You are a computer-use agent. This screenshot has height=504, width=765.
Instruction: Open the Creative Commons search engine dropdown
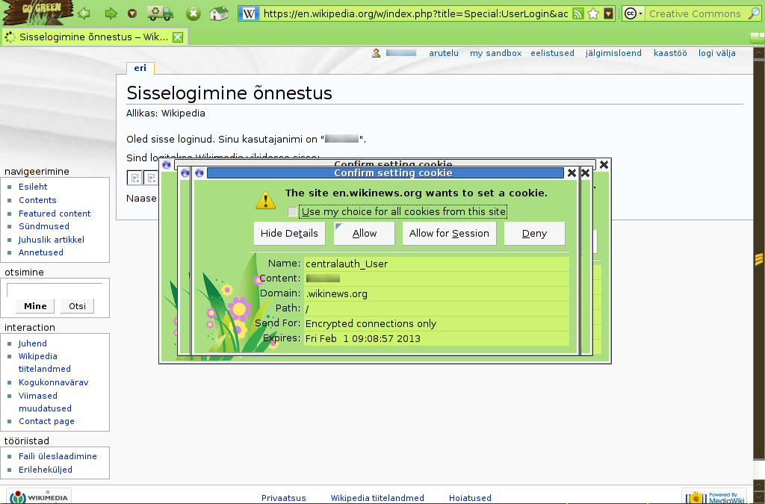634,13
